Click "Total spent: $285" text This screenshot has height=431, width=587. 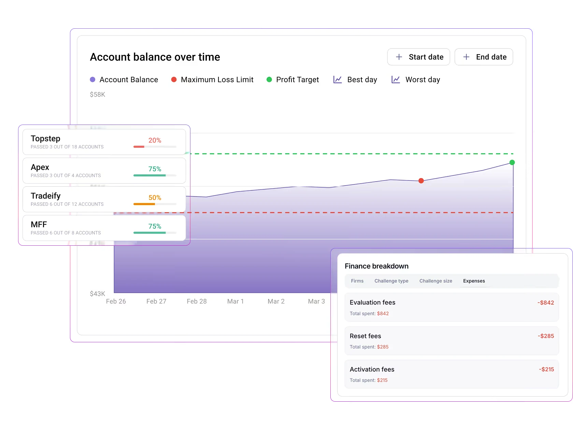pyautogui.click(x=369, y=347)
